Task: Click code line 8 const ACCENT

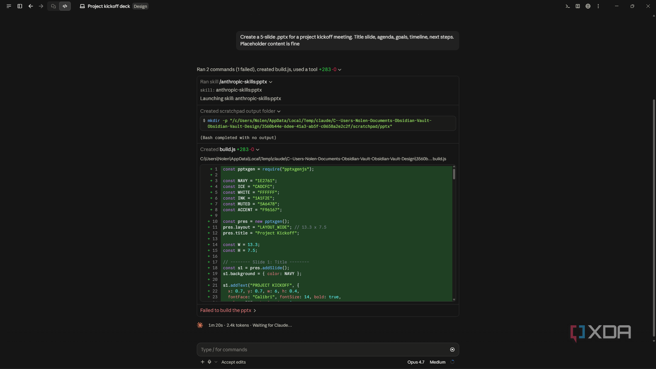Action: (x=252, y=210)
